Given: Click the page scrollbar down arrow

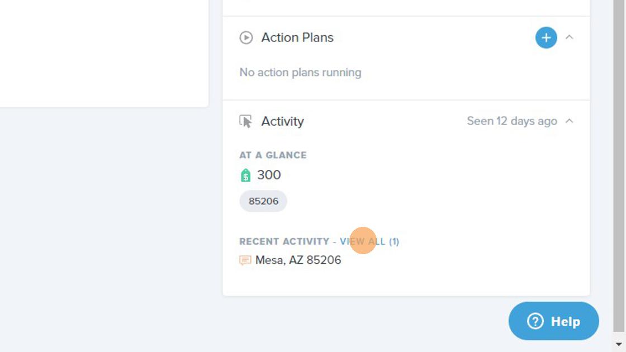Looking at the screenshot, I should 618,344.
